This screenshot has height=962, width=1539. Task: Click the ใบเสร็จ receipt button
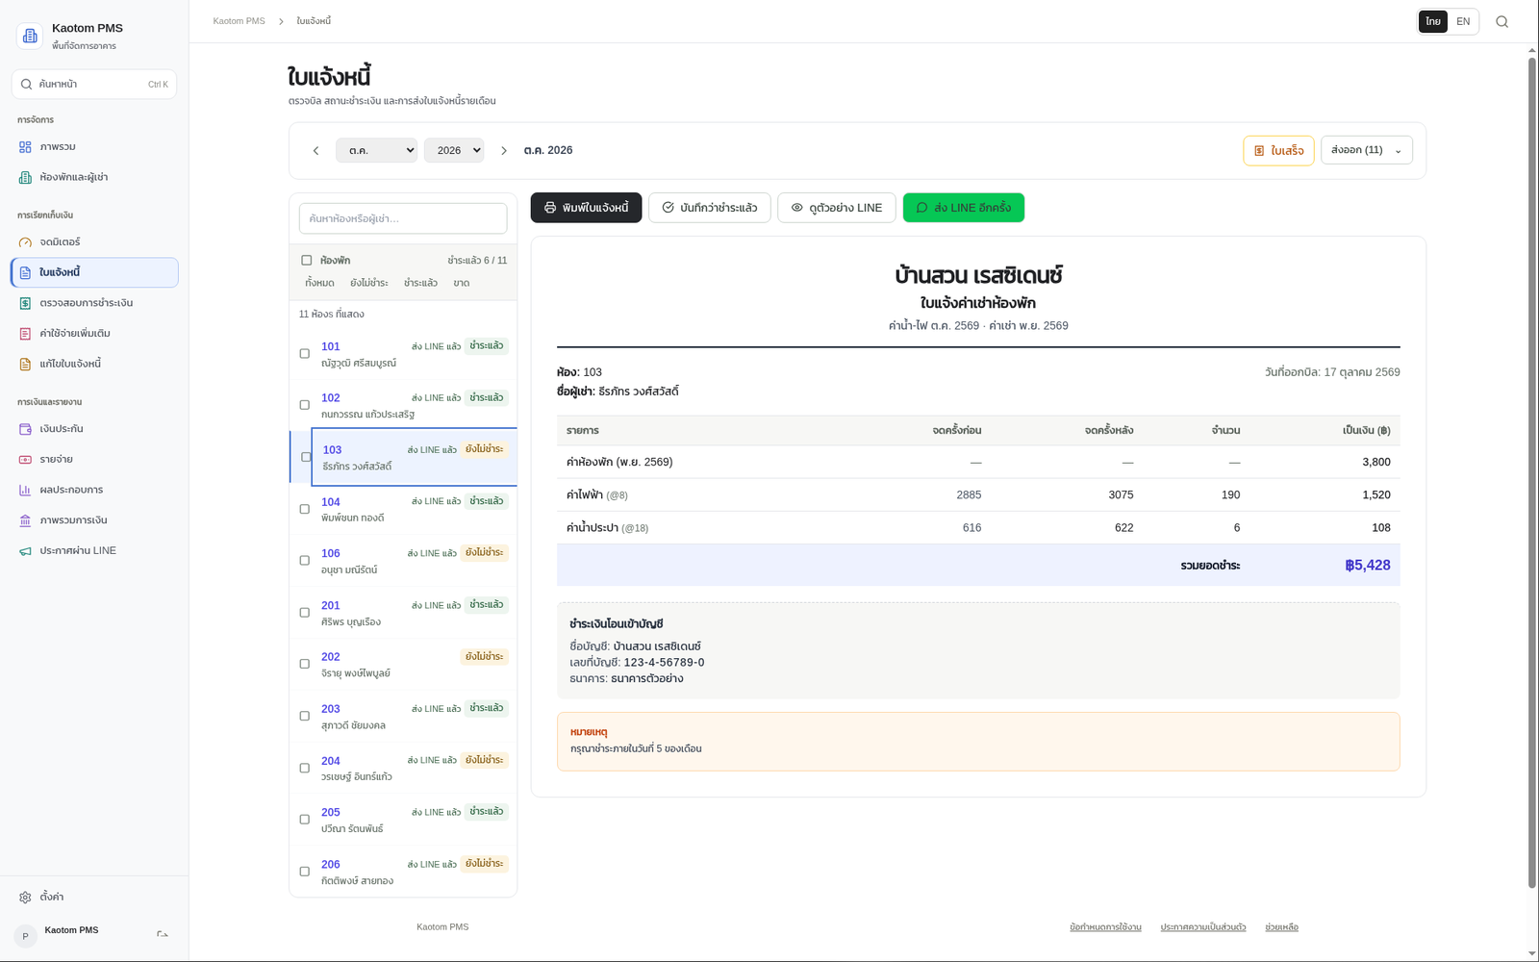tap(1278, 150)
